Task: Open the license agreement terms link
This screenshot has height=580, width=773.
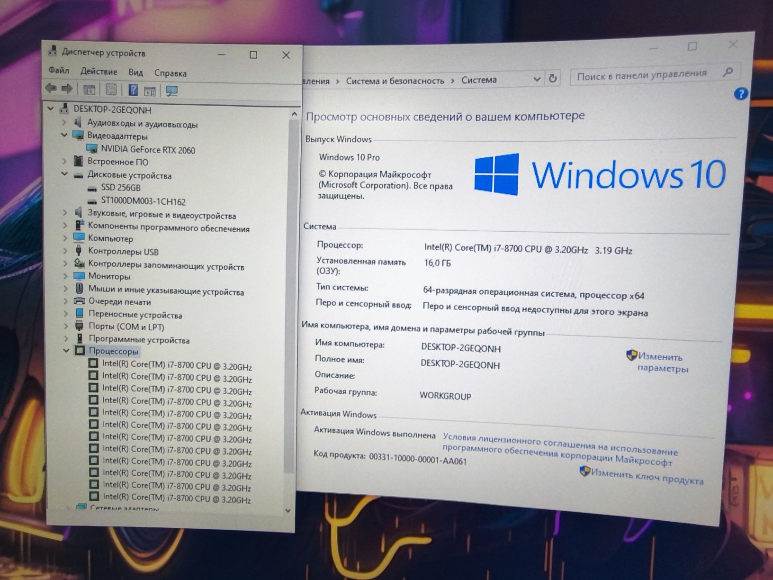Action: [559, 449]
